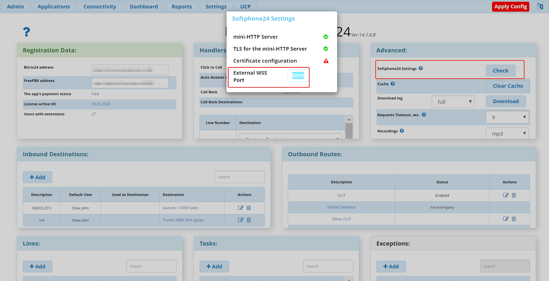Sort by Default User column header
This screenshot has height=281, width=549.
pyautogui.click(x=81, y=195)
